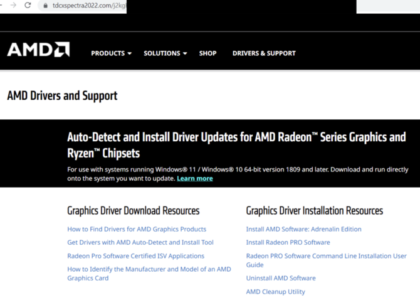Click the padlock site info icon
This screenshot has width=420, height=300.
[x=46, y=6]
